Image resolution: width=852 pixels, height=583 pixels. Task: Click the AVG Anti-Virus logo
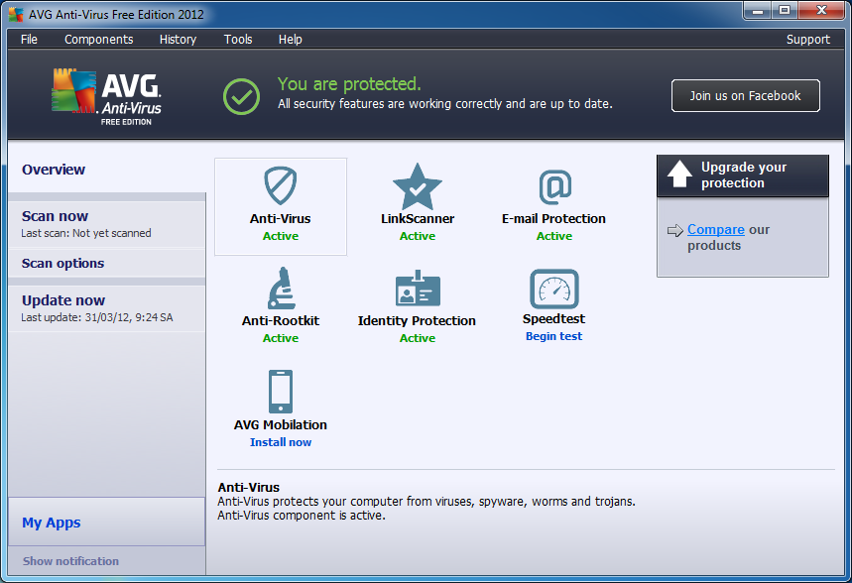pos(107,97)
